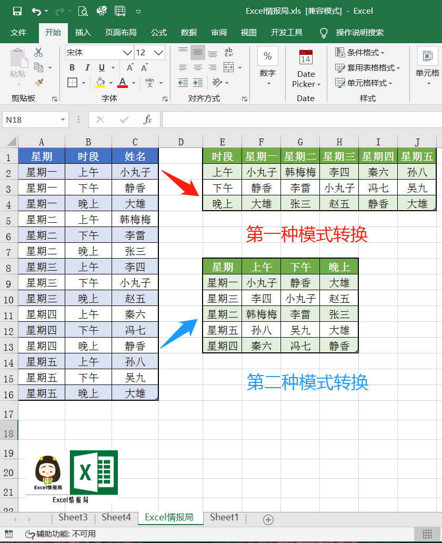
Task: Select the Format Painter brush
Action: tap(38, 83)
